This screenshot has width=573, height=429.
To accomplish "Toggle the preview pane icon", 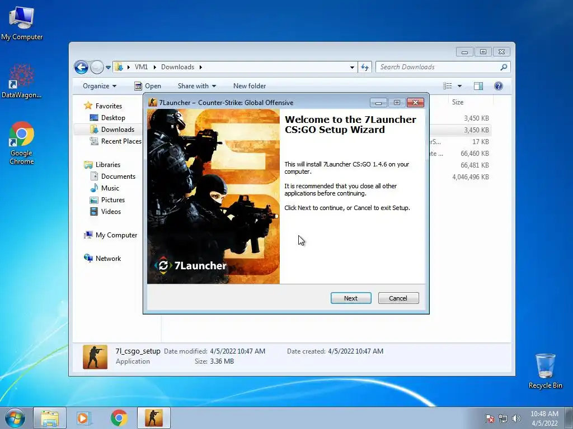I will tap(478, 86).
